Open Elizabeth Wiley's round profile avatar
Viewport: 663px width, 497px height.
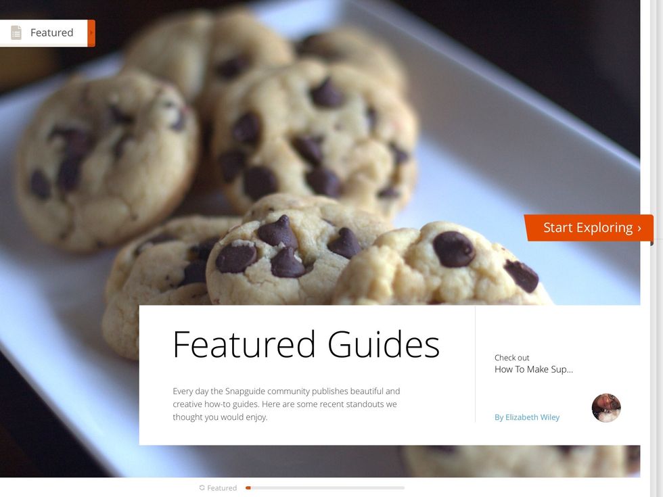click(606, 408)
